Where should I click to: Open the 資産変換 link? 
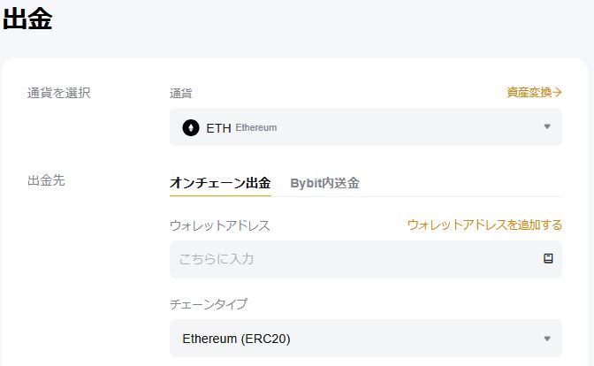[529, 92]
